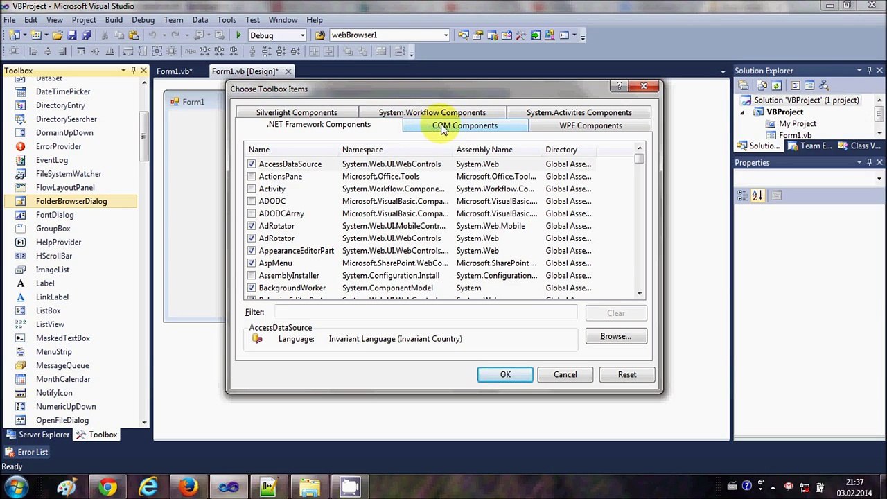Open Properties panel window position dropdown
This screenshot has width=887, height=499.
859,163
